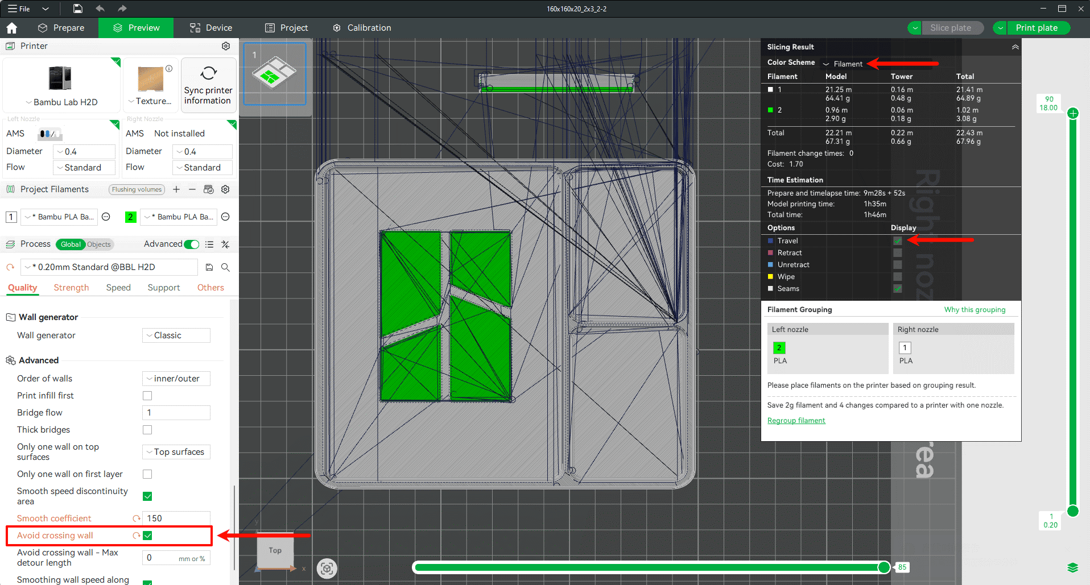Click the horizontal move slider handle

(884, 567)
